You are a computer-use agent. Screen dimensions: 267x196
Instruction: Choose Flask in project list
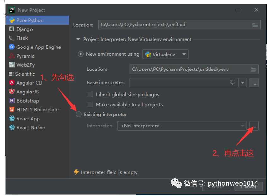click(x=38, y=38)
